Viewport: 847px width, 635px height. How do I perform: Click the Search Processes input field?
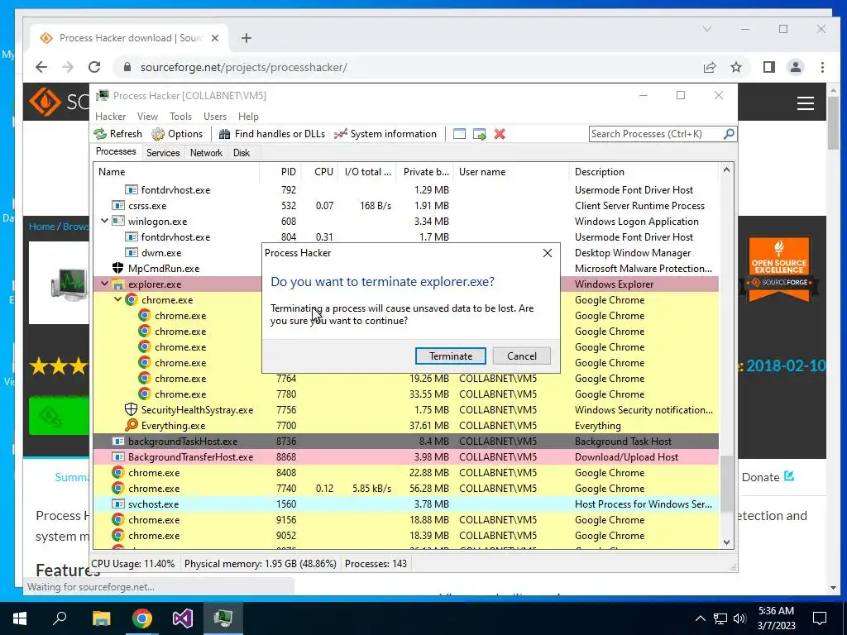click(x=656, y=134)
